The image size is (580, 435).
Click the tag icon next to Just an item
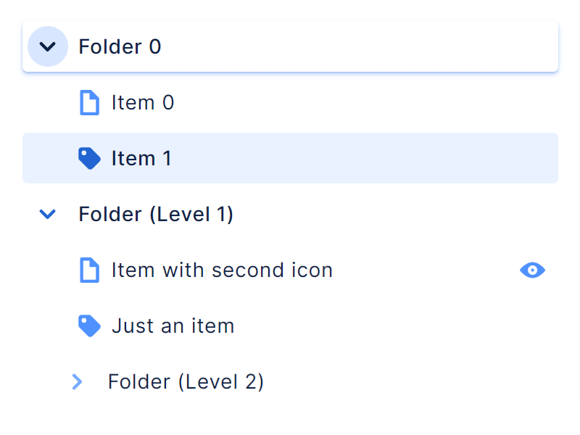[x=88, y=326]
